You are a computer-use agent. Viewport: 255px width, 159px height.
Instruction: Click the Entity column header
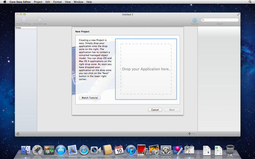point(26,28)
